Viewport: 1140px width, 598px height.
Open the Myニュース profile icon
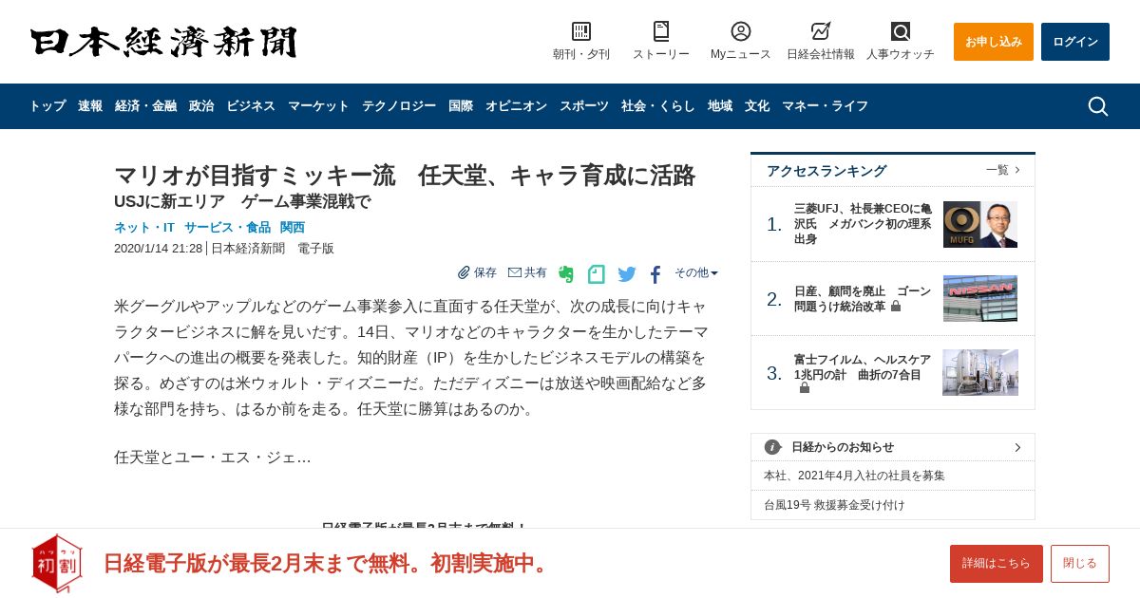coord(741,31)
